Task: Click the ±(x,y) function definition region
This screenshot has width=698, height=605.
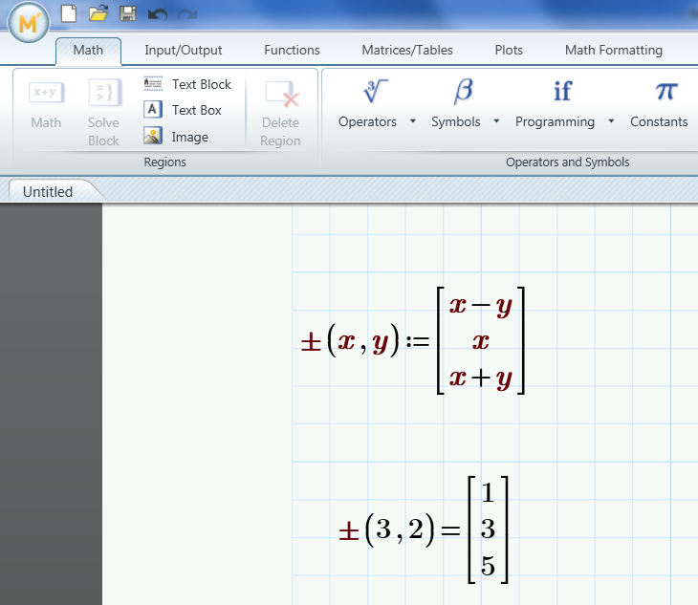Action: tap(413, 341)
